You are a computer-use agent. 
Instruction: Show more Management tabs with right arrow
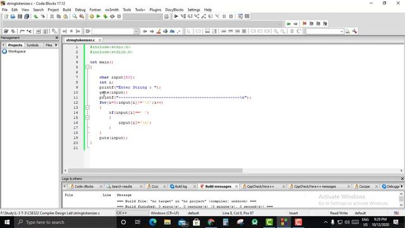click(56, 45)
